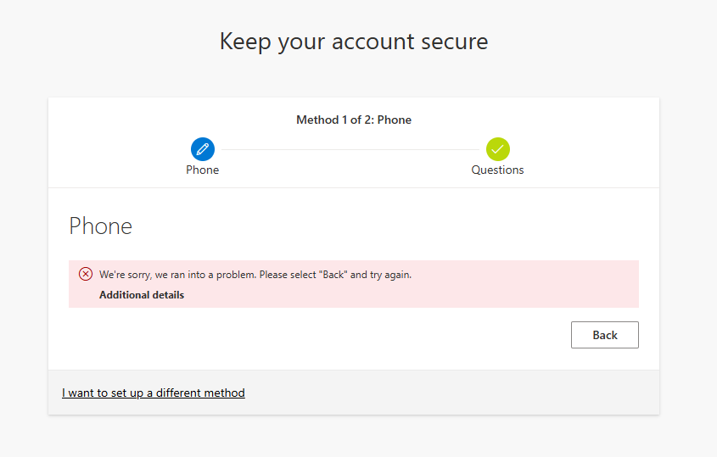The image size is (717, 457).
Task: Click the Back button
Action: (604, 335)
